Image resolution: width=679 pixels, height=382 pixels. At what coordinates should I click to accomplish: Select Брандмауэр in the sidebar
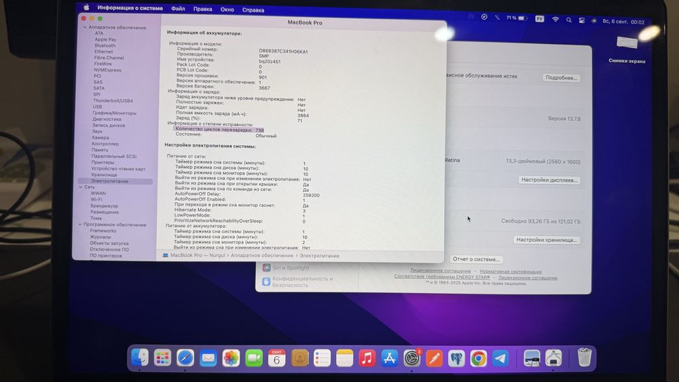coord(104,206)
